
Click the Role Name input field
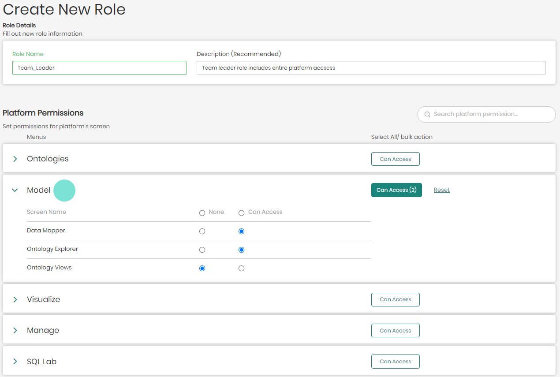(99, 68)
